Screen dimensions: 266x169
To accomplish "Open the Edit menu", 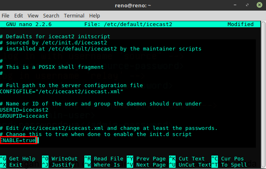I will (x=18, y=16).
